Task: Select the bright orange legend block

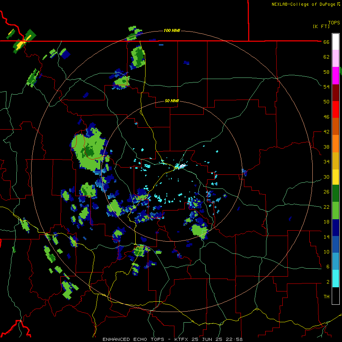Action: click(x=336, y=143)
